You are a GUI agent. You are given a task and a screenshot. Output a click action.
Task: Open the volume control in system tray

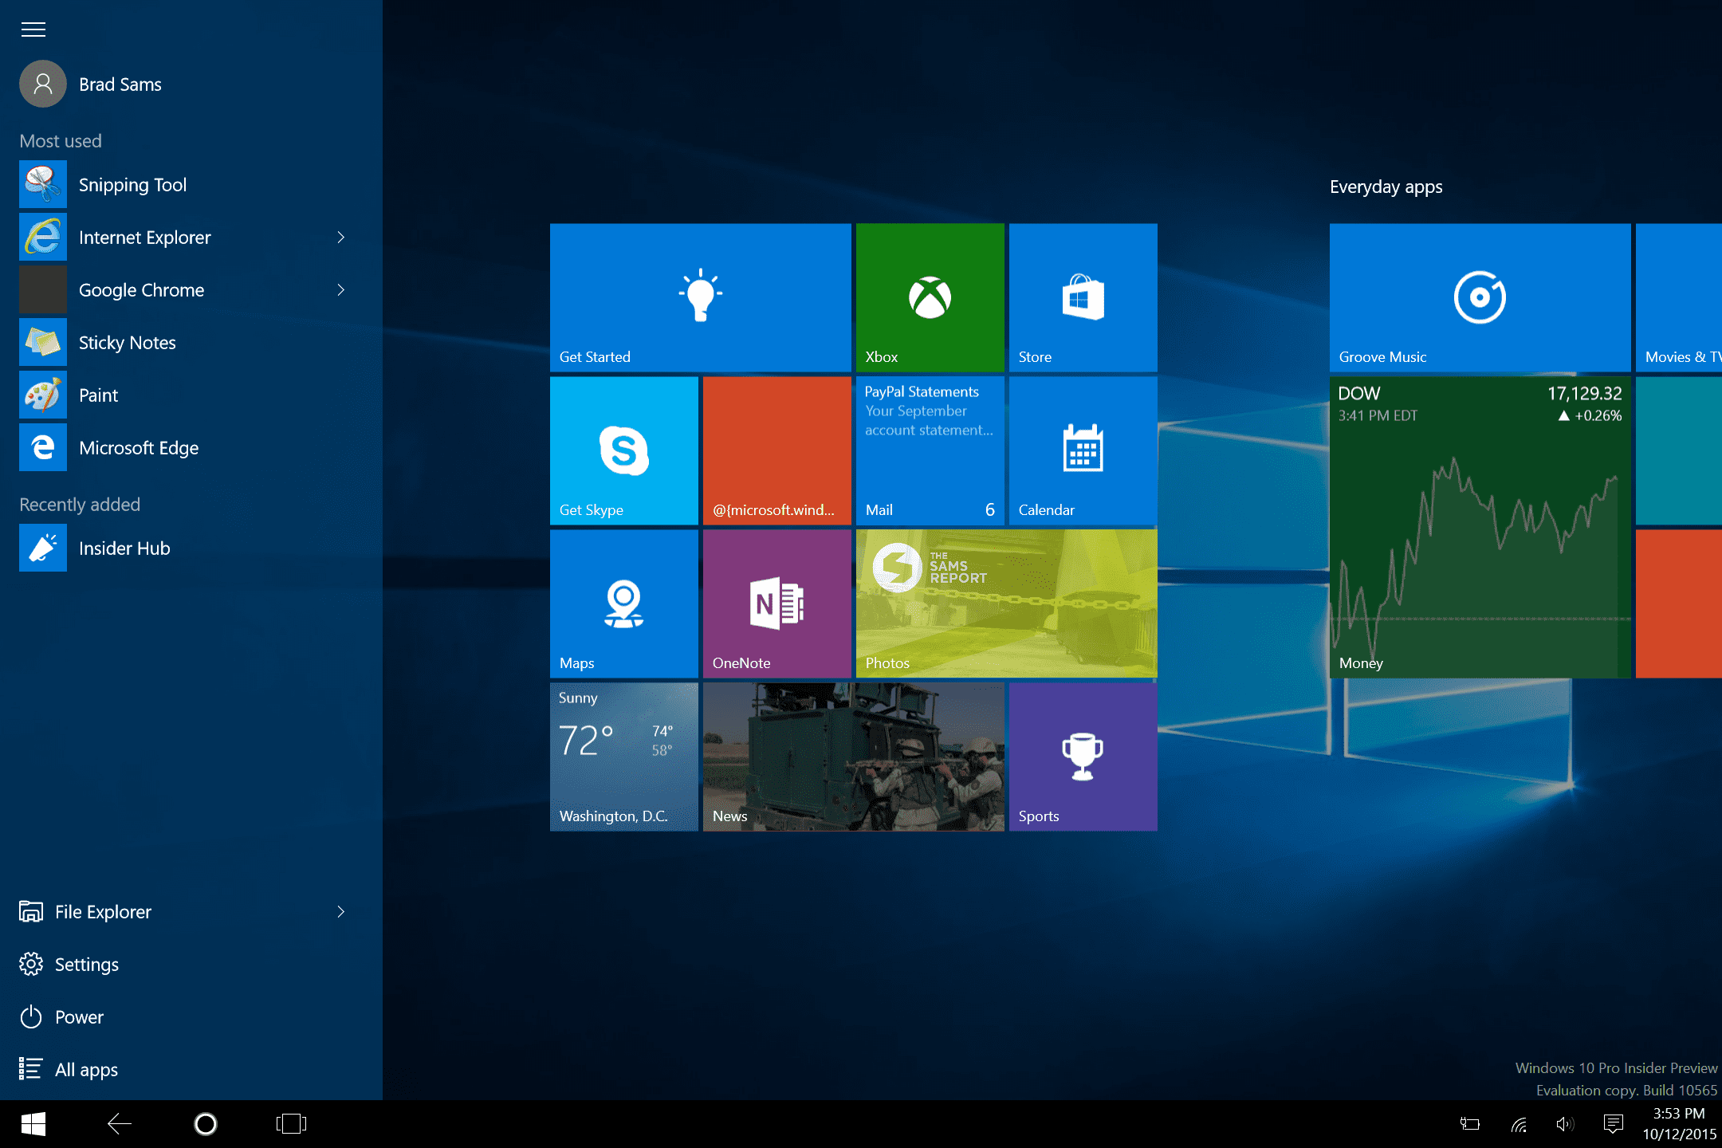click(1564, 1124)
